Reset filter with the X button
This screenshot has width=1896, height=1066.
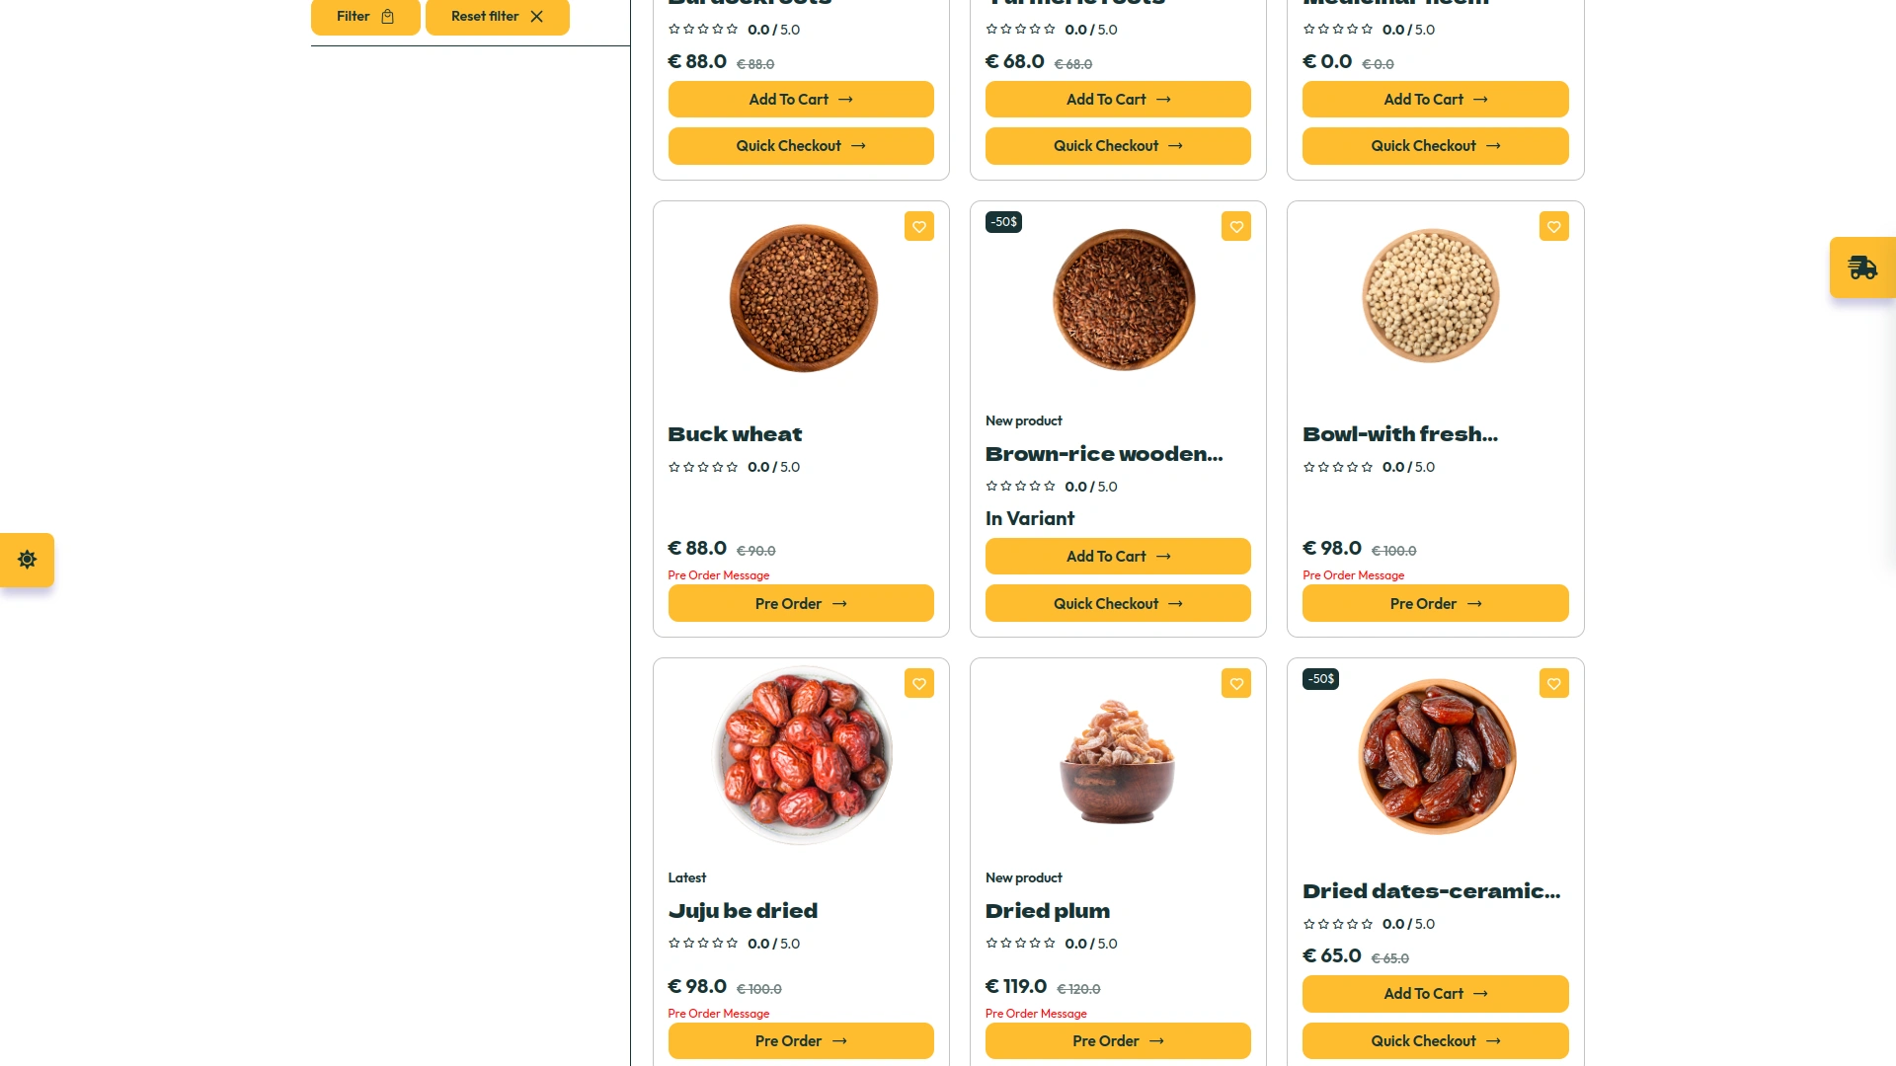point(497,17)
